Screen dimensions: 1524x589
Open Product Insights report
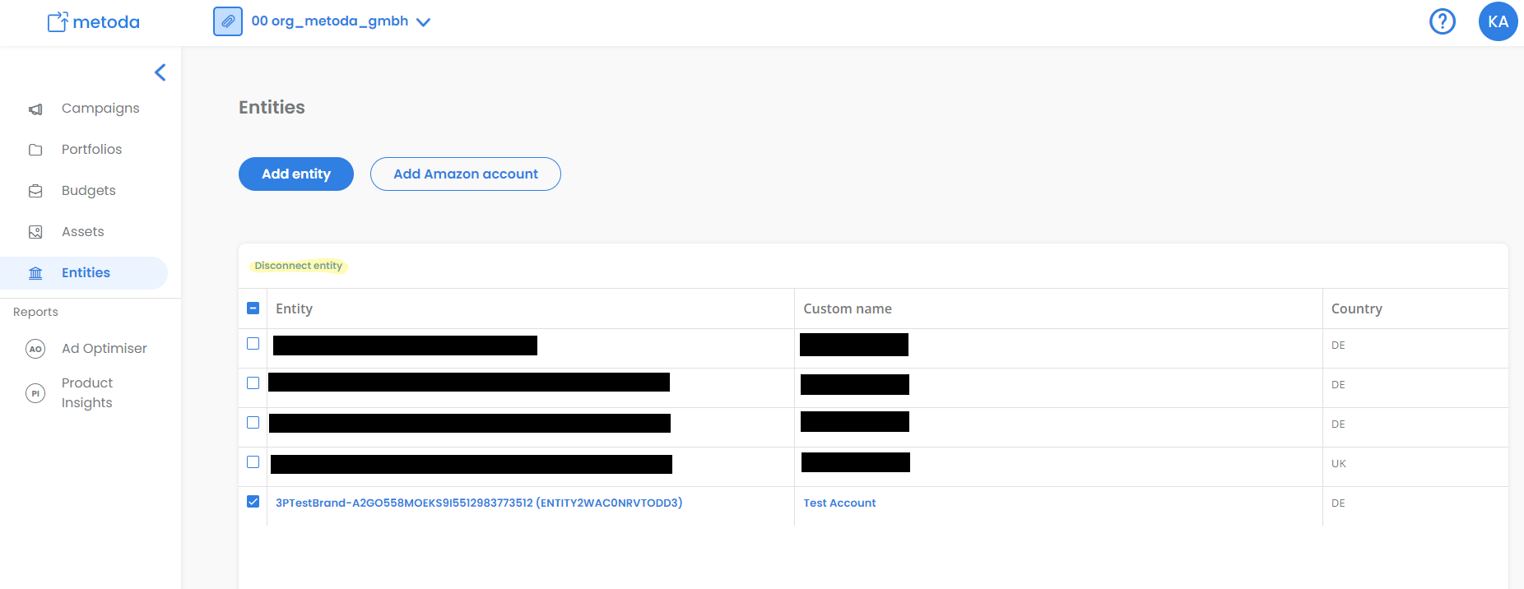pyautogui.click(x=87, y=393)
